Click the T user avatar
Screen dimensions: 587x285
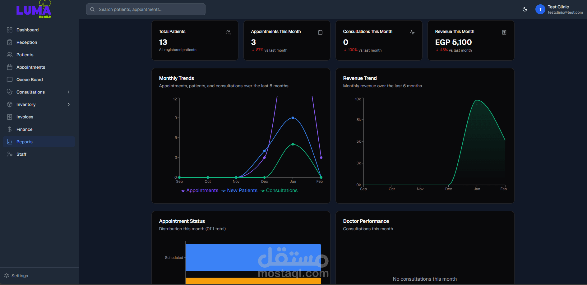[540, 9]
